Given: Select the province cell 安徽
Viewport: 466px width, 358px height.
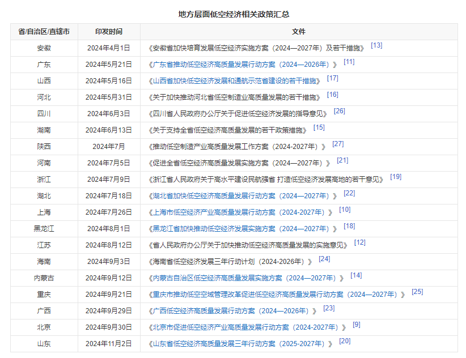Looking at the screenshot, I should 44,48.
